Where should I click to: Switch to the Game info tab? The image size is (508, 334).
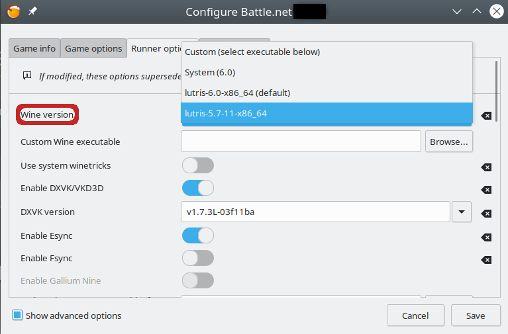tap(34, 48)
